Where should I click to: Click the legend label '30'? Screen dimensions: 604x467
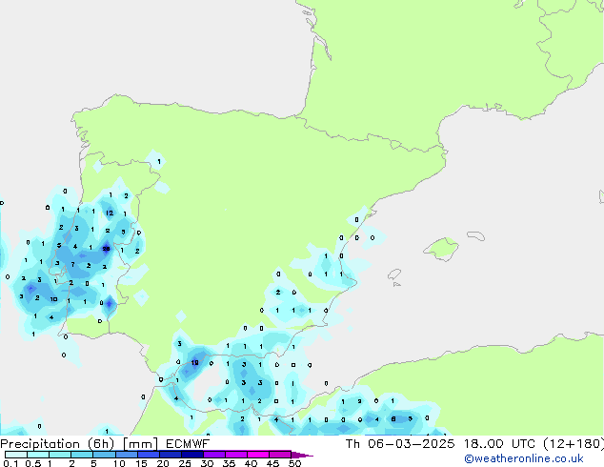(207, 463)
